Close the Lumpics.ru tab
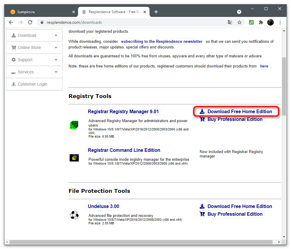Viewport: 291px width, 249px height. (74, 12)
